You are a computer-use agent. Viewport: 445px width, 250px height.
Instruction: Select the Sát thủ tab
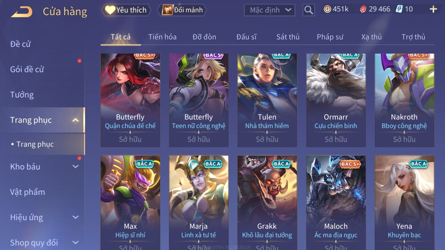pyautogui.click(x=288, y=37)
